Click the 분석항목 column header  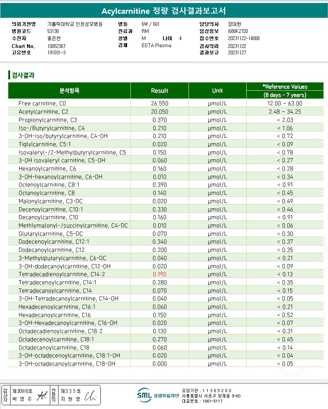coord(69,91)
